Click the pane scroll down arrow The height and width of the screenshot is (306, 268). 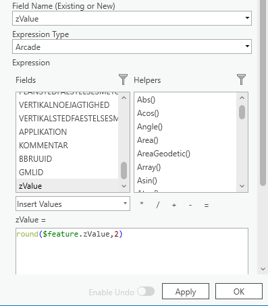point(263,269)
